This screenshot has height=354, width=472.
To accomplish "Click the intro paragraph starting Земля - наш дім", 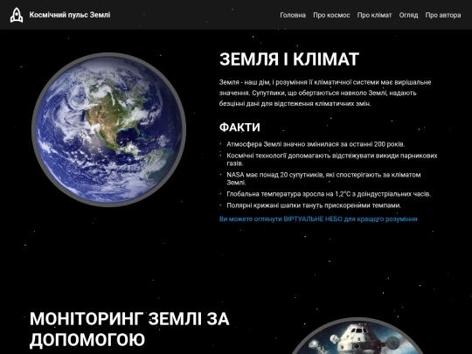I will (x=325, y=93).
